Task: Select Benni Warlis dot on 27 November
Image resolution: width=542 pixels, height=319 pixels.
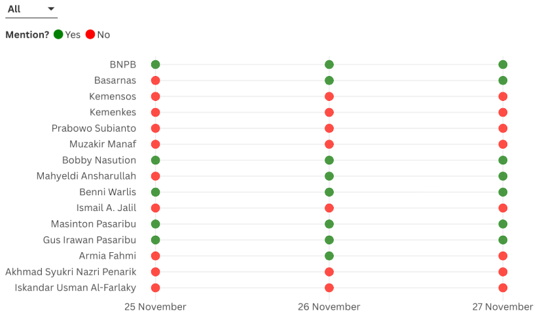Action: [x=503, y=192]
